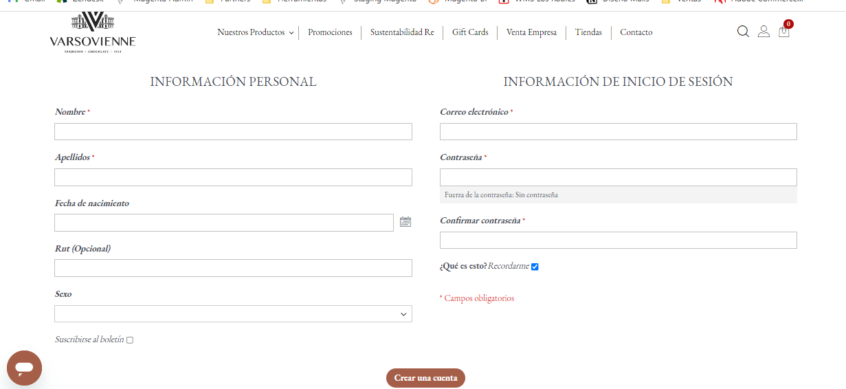
Task: Click the Nombre input field
Action: click(x=233, y=132)
